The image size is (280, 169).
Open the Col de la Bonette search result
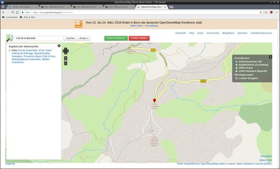pyautogui.click(x=34, y=56)
